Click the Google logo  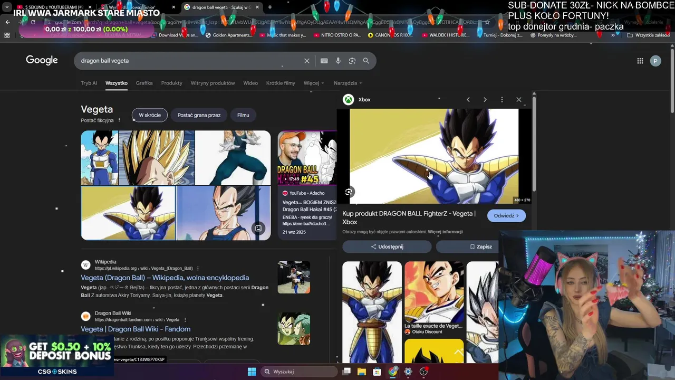[42, 60]
